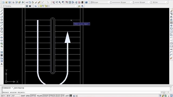Click the command line input area

(82, 92)
